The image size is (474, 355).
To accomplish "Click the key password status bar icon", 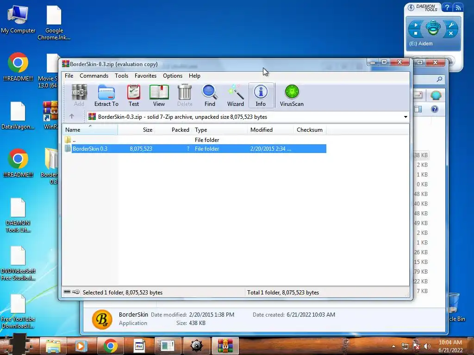I will [76, 292].
